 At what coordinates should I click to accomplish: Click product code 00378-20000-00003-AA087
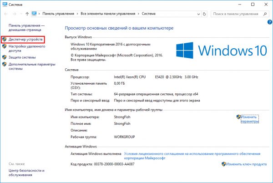[114, 164]
